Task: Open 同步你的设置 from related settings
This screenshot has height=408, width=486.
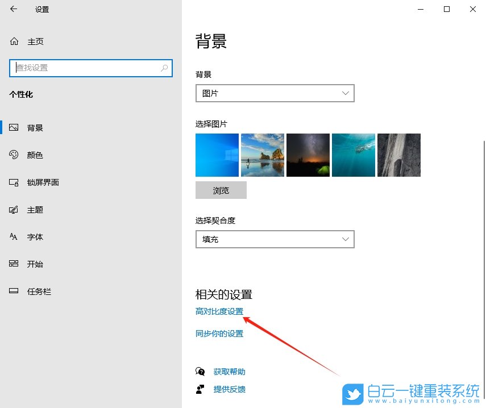Action: 219,334
